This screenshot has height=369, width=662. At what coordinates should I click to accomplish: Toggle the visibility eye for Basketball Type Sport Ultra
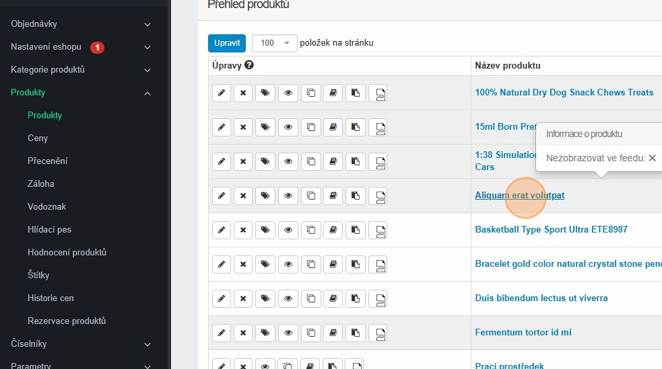click(288, 230)
